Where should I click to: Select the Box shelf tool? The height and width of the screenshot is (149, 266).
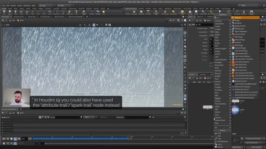tap(4, 12)
